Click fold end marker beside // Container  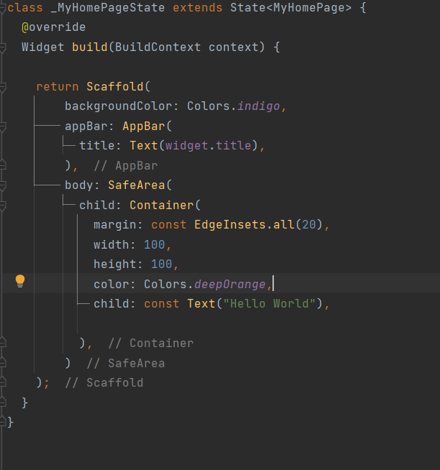pos(2,344)
